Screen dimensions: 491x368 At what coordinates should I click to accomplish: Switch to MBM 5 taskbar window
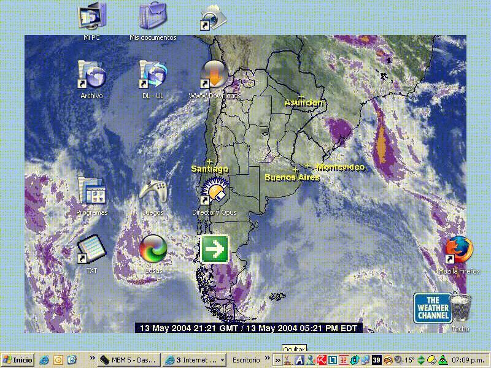[129, 360]
